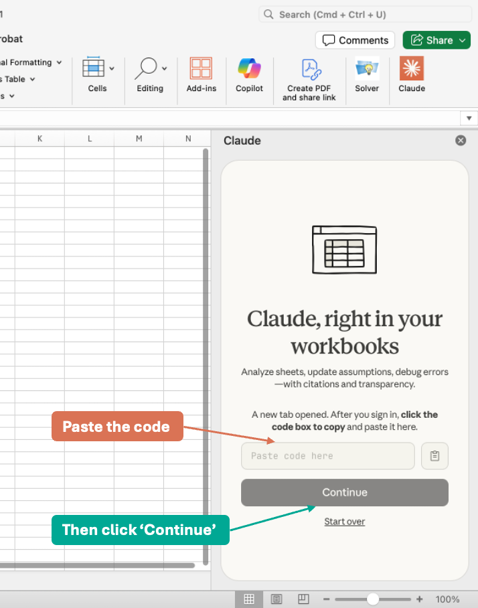
Task: Open the Add-ins gallery
Action: (202, 75)
